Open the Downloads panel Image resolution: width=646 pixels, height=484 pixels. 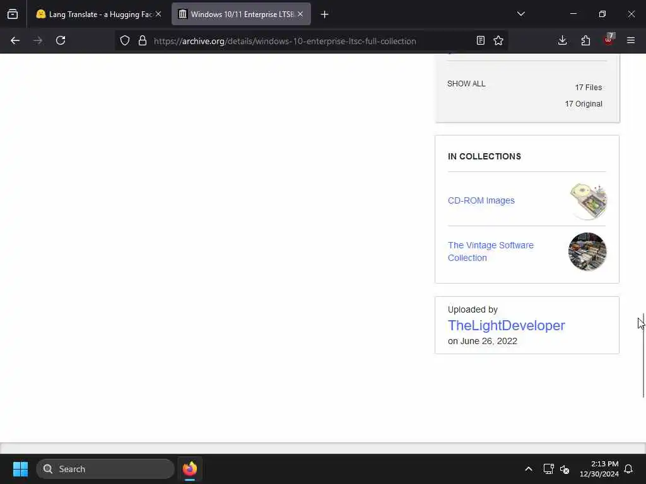click(x=562, y=41)
